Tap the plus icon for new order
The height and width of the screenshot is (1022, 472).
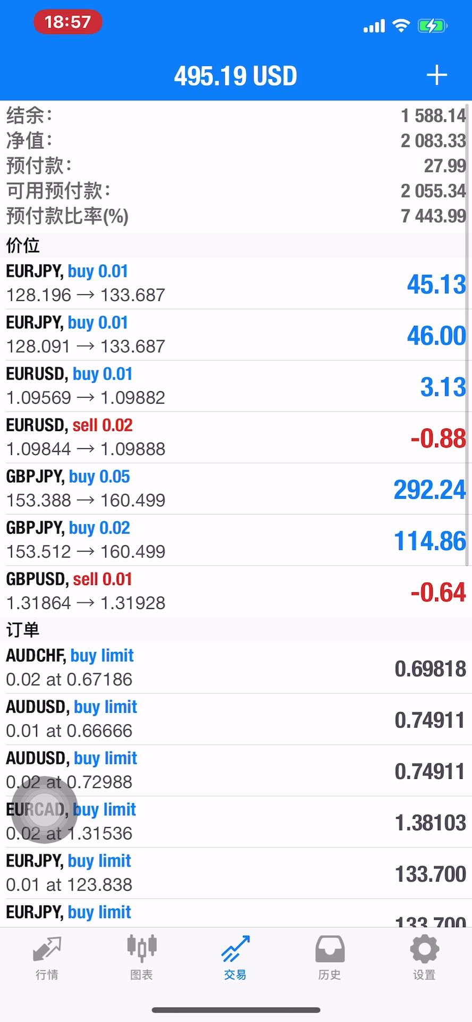click(x=436, y=76)
